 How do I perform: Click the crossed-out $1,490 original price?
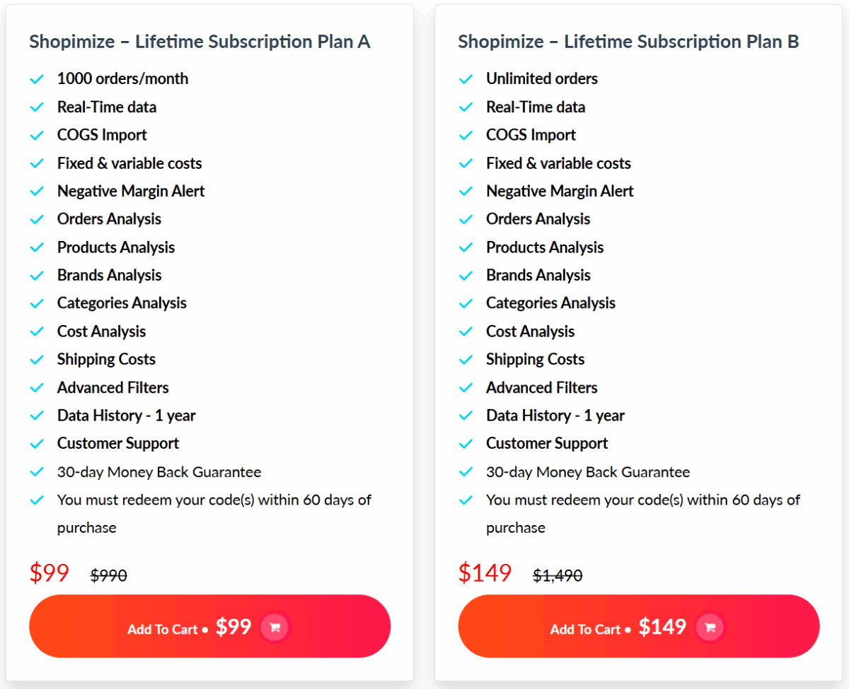pyautogui.click(x=558, y=576)
